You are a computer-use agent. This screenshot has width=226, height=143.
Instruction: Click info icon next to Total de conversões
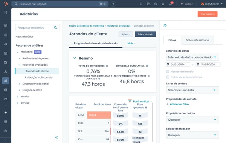[107, 66]
